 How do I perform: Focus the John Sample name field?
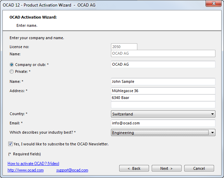point(163,81)
